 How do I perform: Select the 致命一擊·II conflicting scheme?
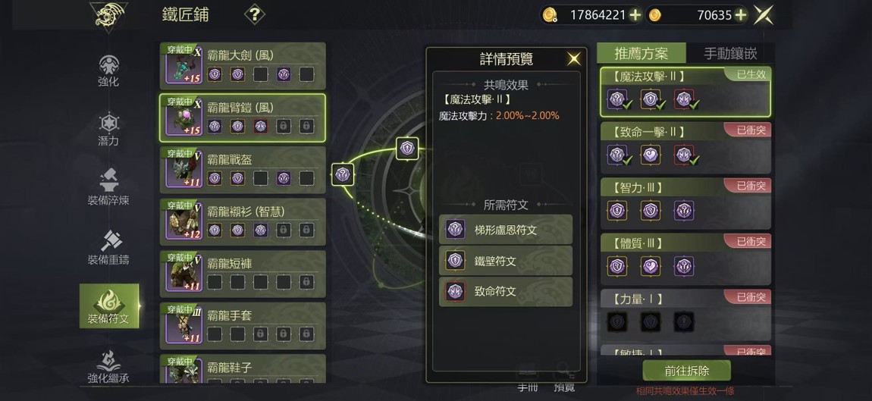tap(685, 147)
